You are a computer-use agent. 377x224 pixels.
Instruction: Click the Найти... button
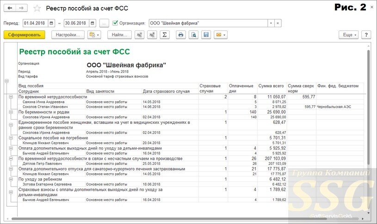coord(119,35)
